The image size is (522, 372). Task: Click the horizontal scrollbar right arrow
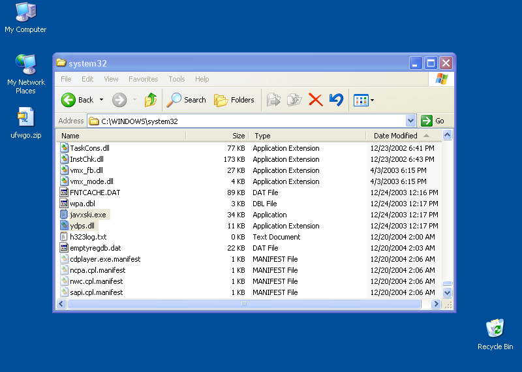point(436,303)
